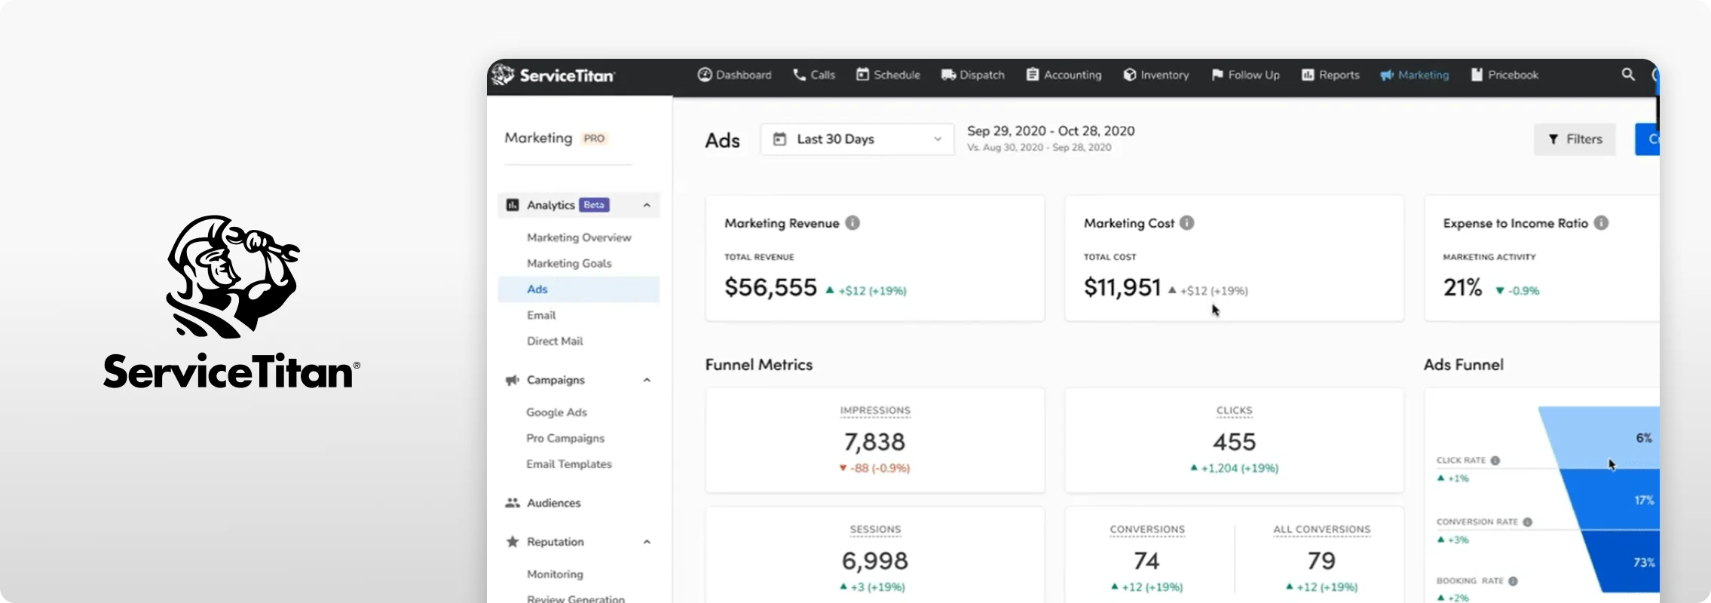Image resolution: width=1711 pixels, height=603 pixels.
Task: Select Ads in the sidebar
Action: (x=578, y=289)
